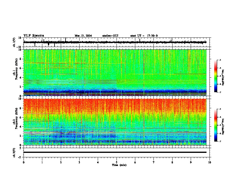Image resolution: width=236 pixels, height=182 pixels.
Task: Click the "ch.3(V)" axis label
Action: pyautogui.click(x=14, y=153)
